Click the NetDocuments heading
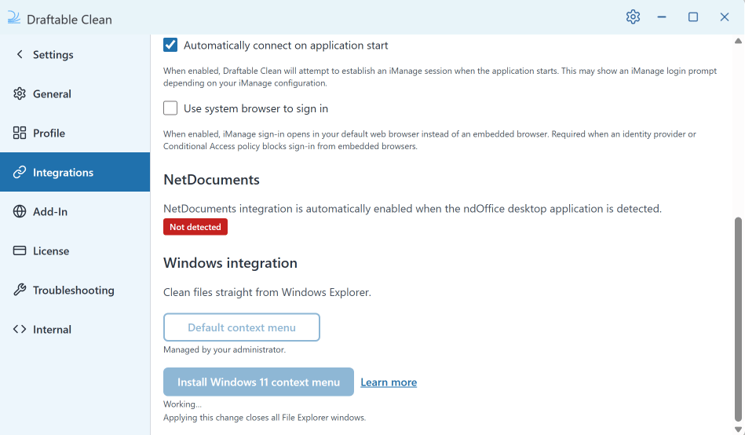The width and height of the screenshot is (745, 435). coord(211,180)
